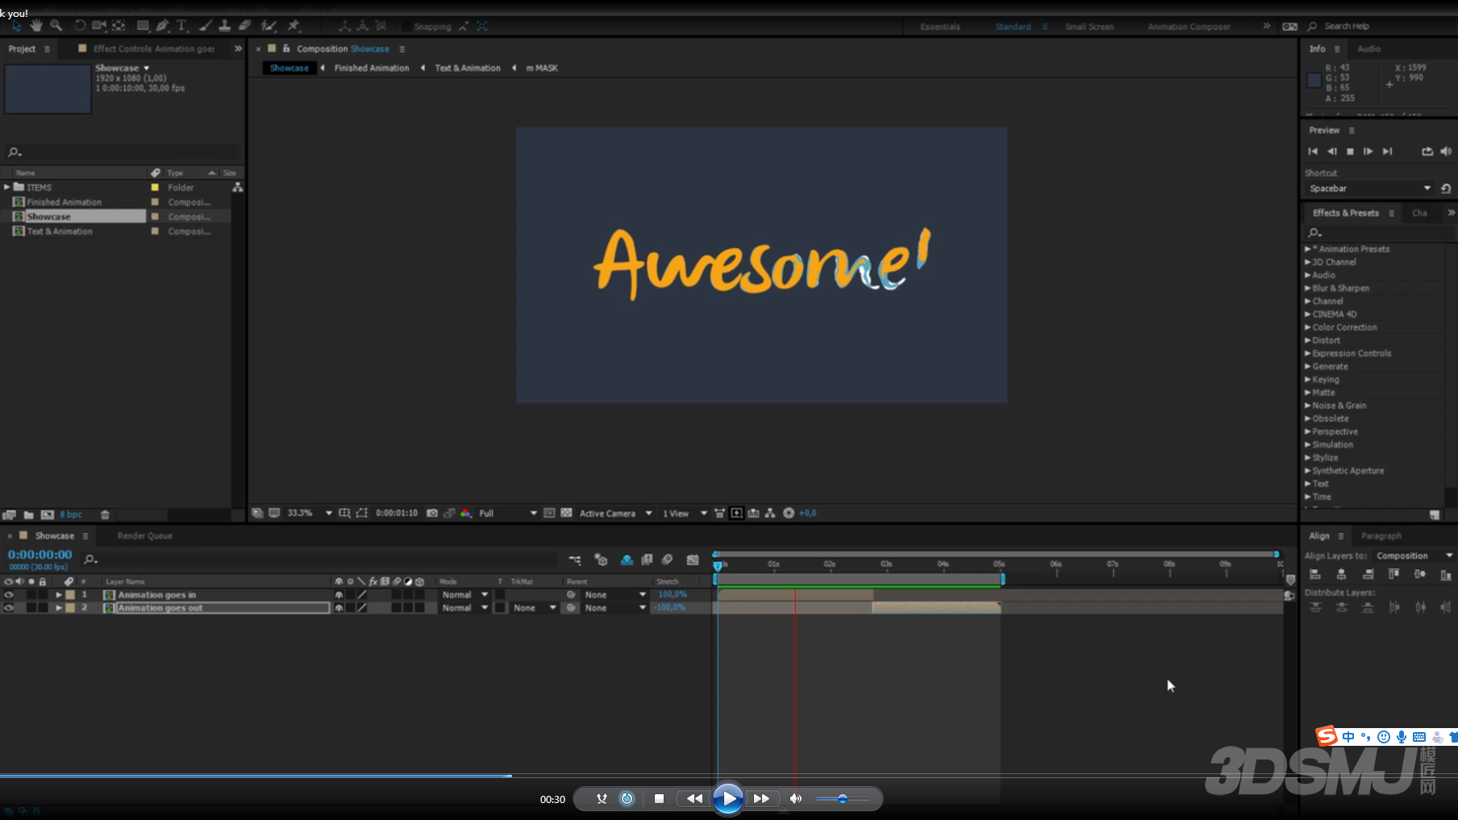Select the Puppet Pin tool
The height and width of the screenshot is (820, 1458).
coord(294,26)
